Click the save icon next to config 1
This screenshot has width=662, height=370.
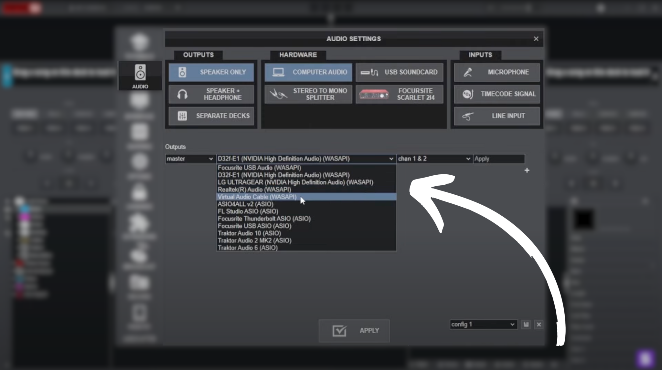pyautogui.click(x=526, y=324)
